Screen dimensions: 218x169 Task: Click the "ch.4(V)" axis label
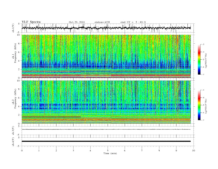point(13,142)
